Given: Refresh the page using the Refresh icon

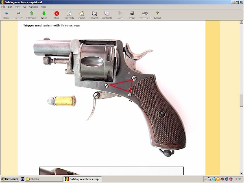Looking at the screenshot, I should [69, 13].
